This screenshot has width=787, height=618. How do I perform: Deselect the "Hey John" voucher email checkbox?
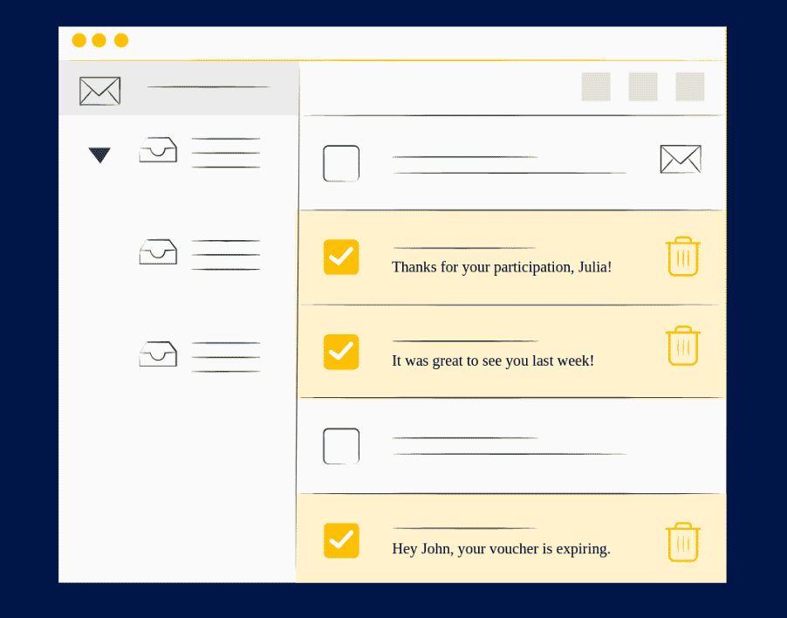341,540
